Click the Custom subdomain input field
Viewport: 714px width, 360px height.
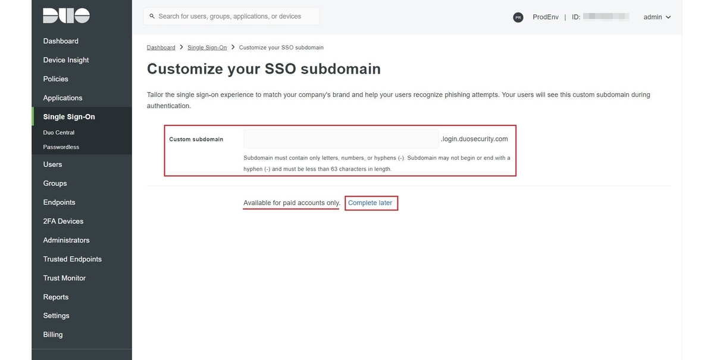tap(340, 140)
